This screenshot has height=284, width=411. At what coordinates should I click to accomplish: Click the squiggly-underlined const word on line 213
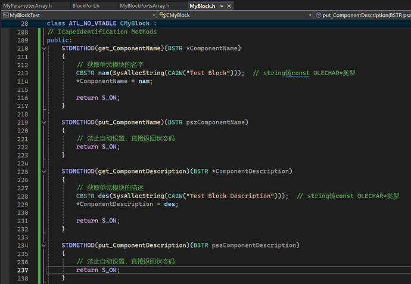[x=300, y=73]
